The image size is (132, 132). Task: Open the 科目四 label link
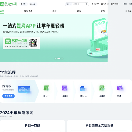tap(102, 96)
